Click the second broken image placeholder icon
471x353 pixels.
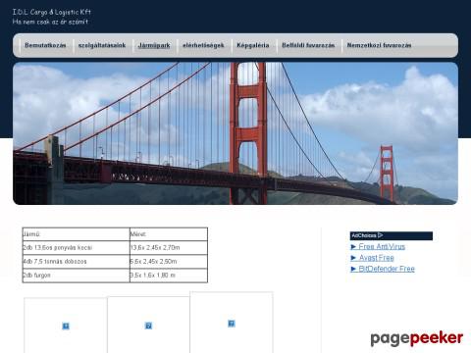click(x=148, y=326)
